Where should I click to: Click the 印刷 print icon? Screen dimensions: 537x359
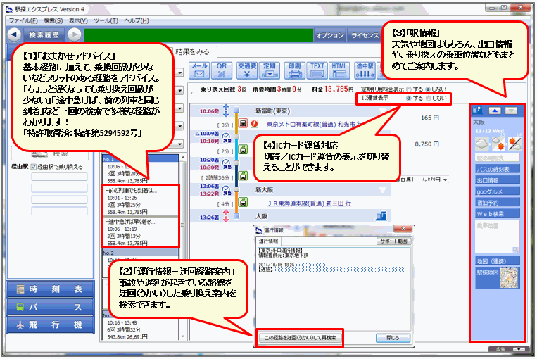[294, 70]
